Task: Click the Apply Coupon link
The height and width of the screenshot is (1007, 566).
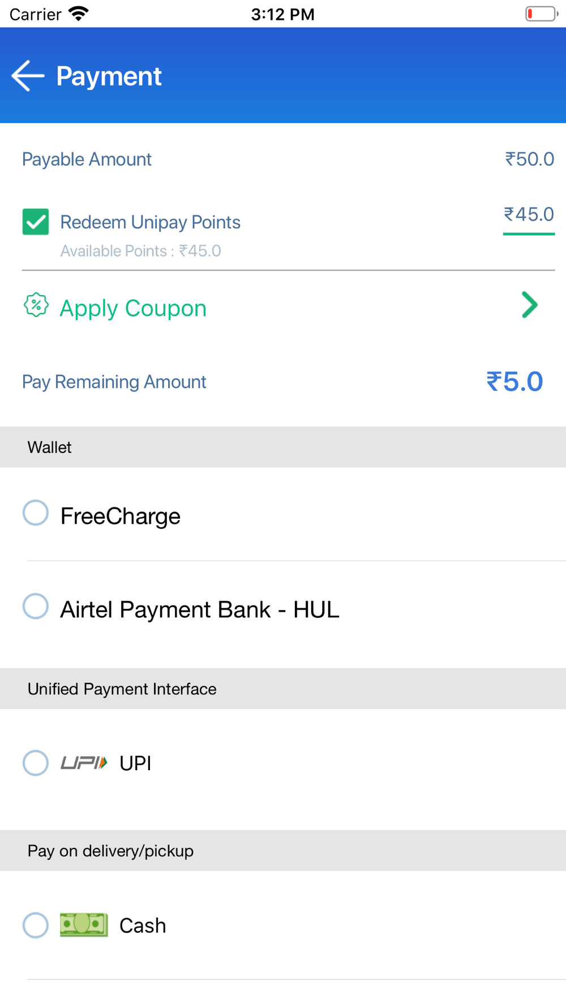Action: tap(133, 308)
